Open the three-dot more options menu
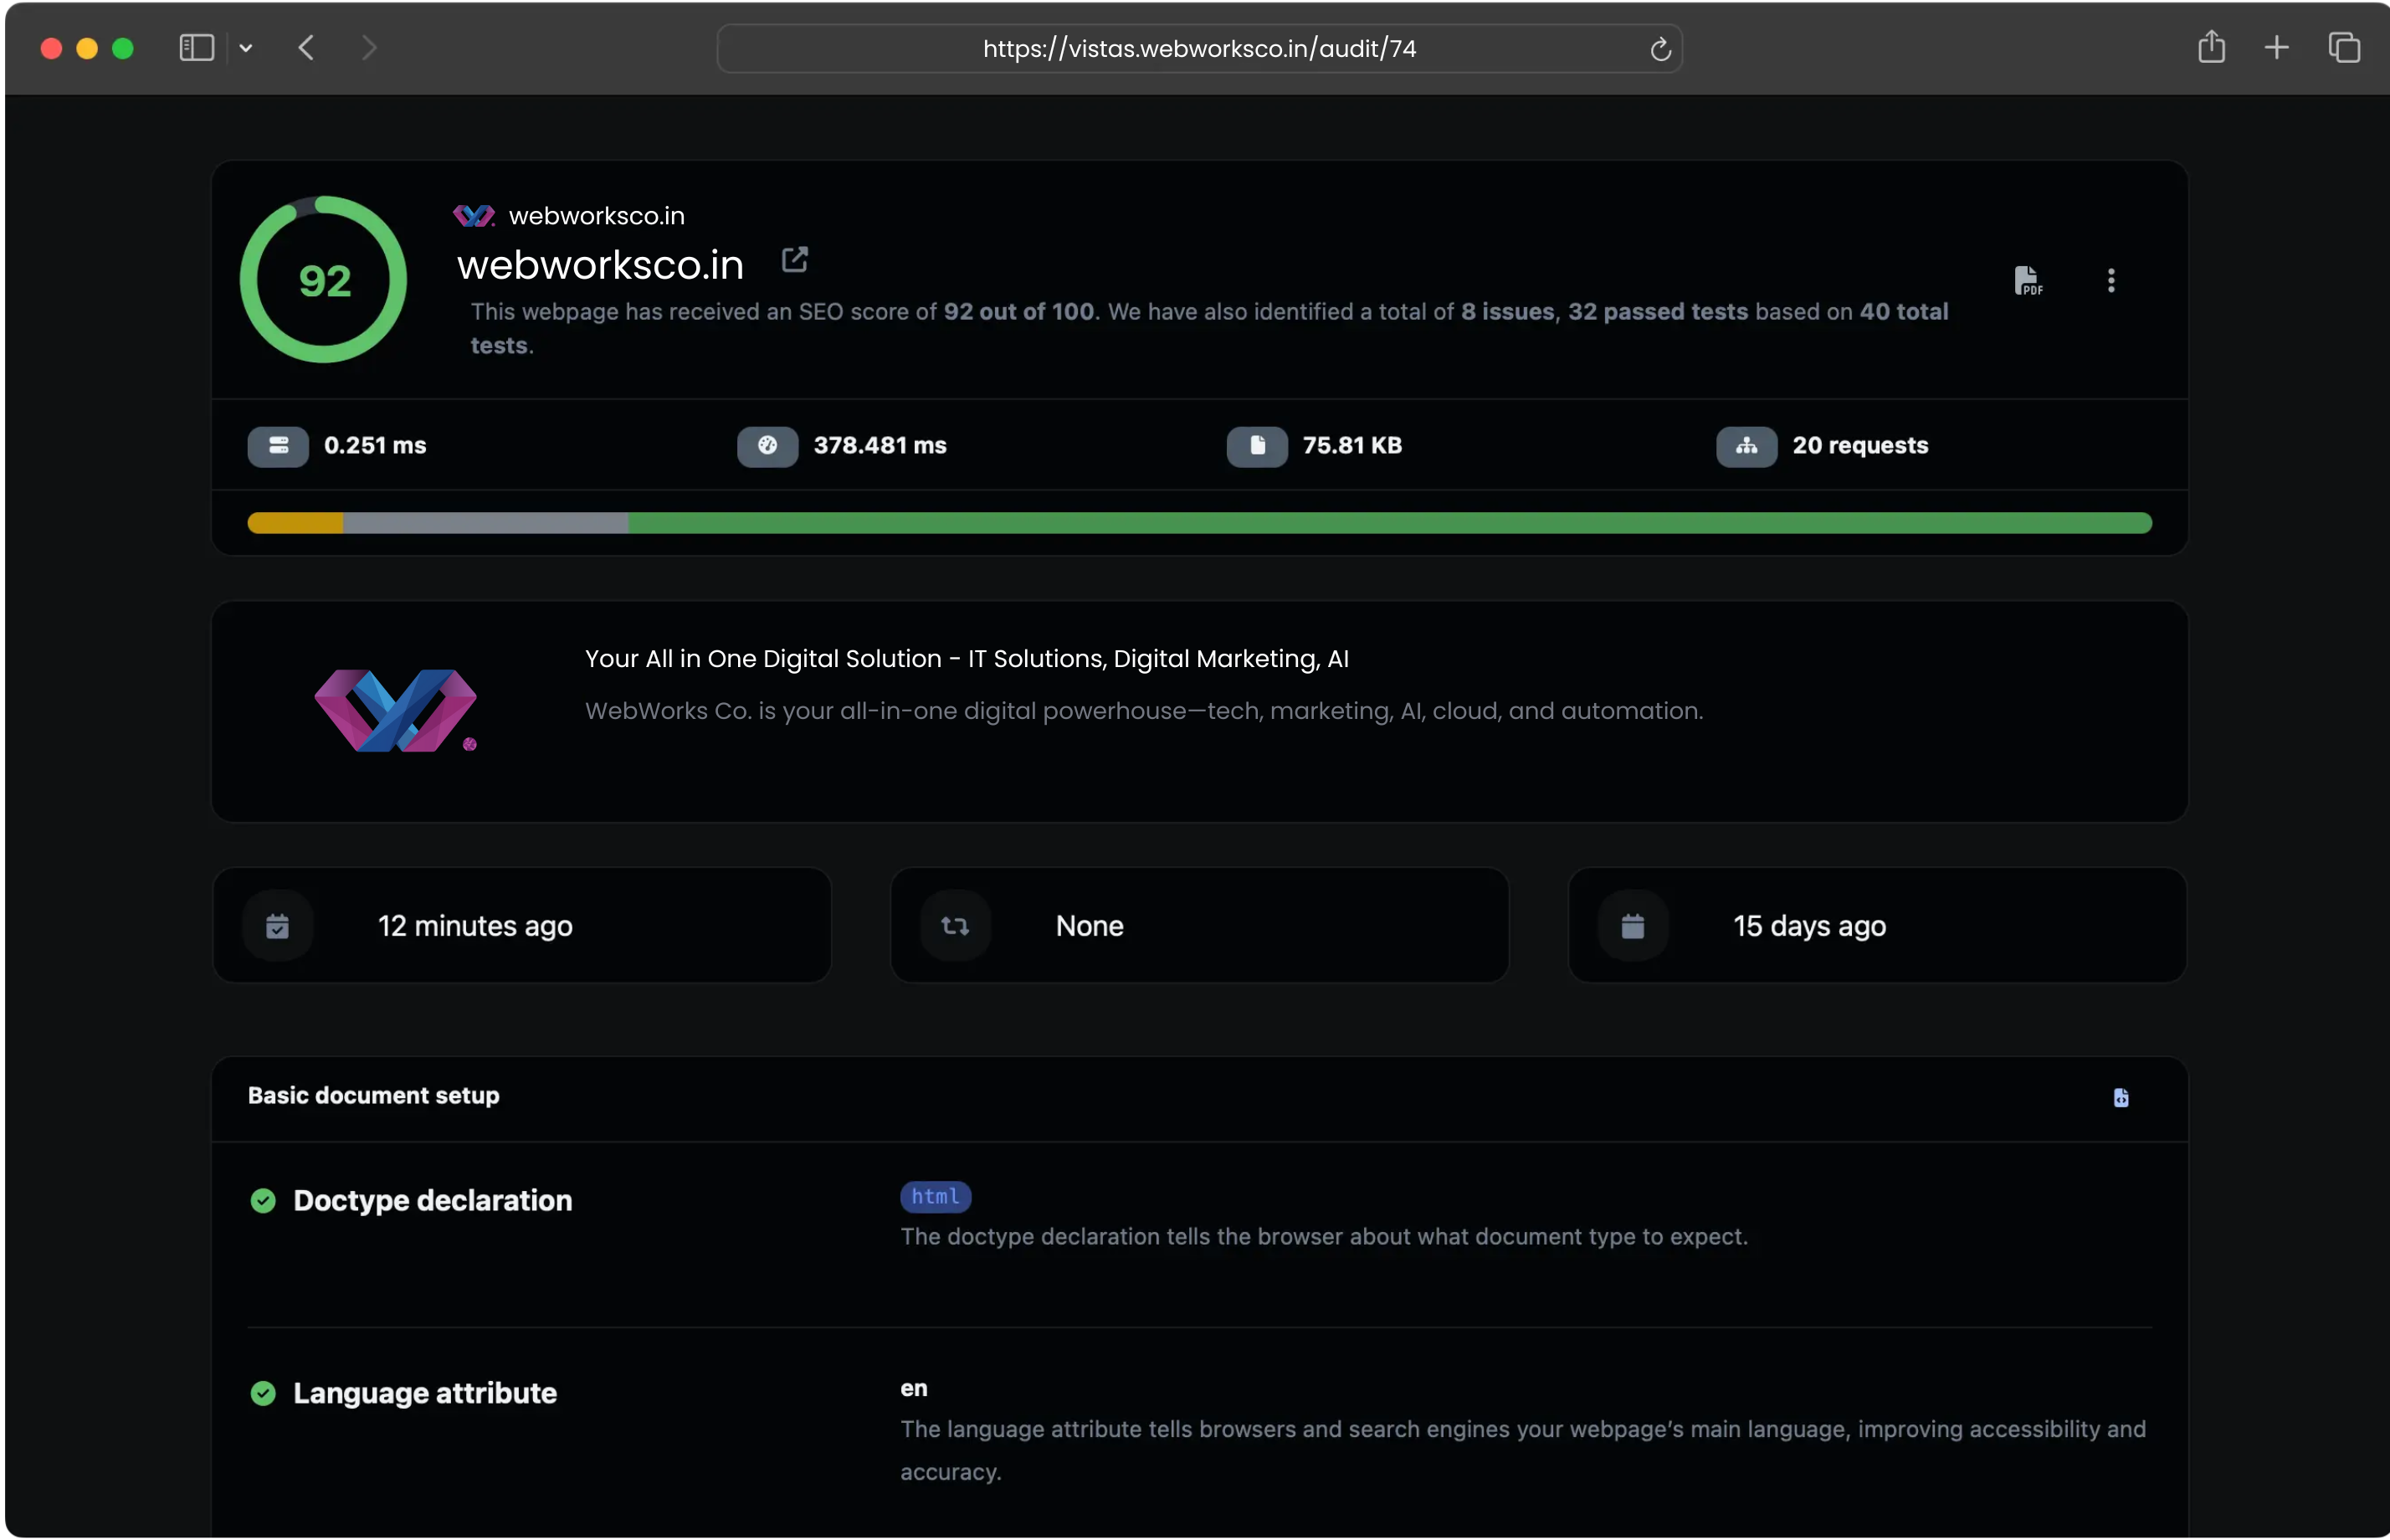The width and height of the screenshot is (2390, 1540). coord(2110,280)
